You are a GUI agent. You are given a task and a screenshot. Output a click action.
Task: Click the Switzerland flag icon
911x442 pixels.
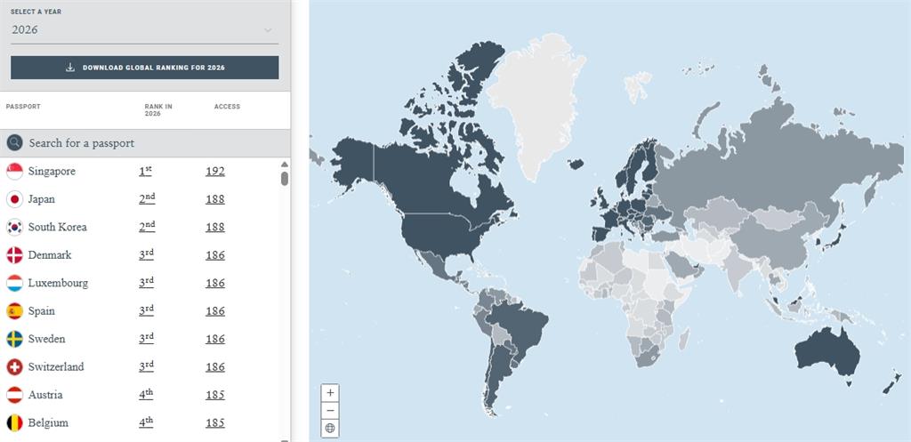[x=14, y=367]
